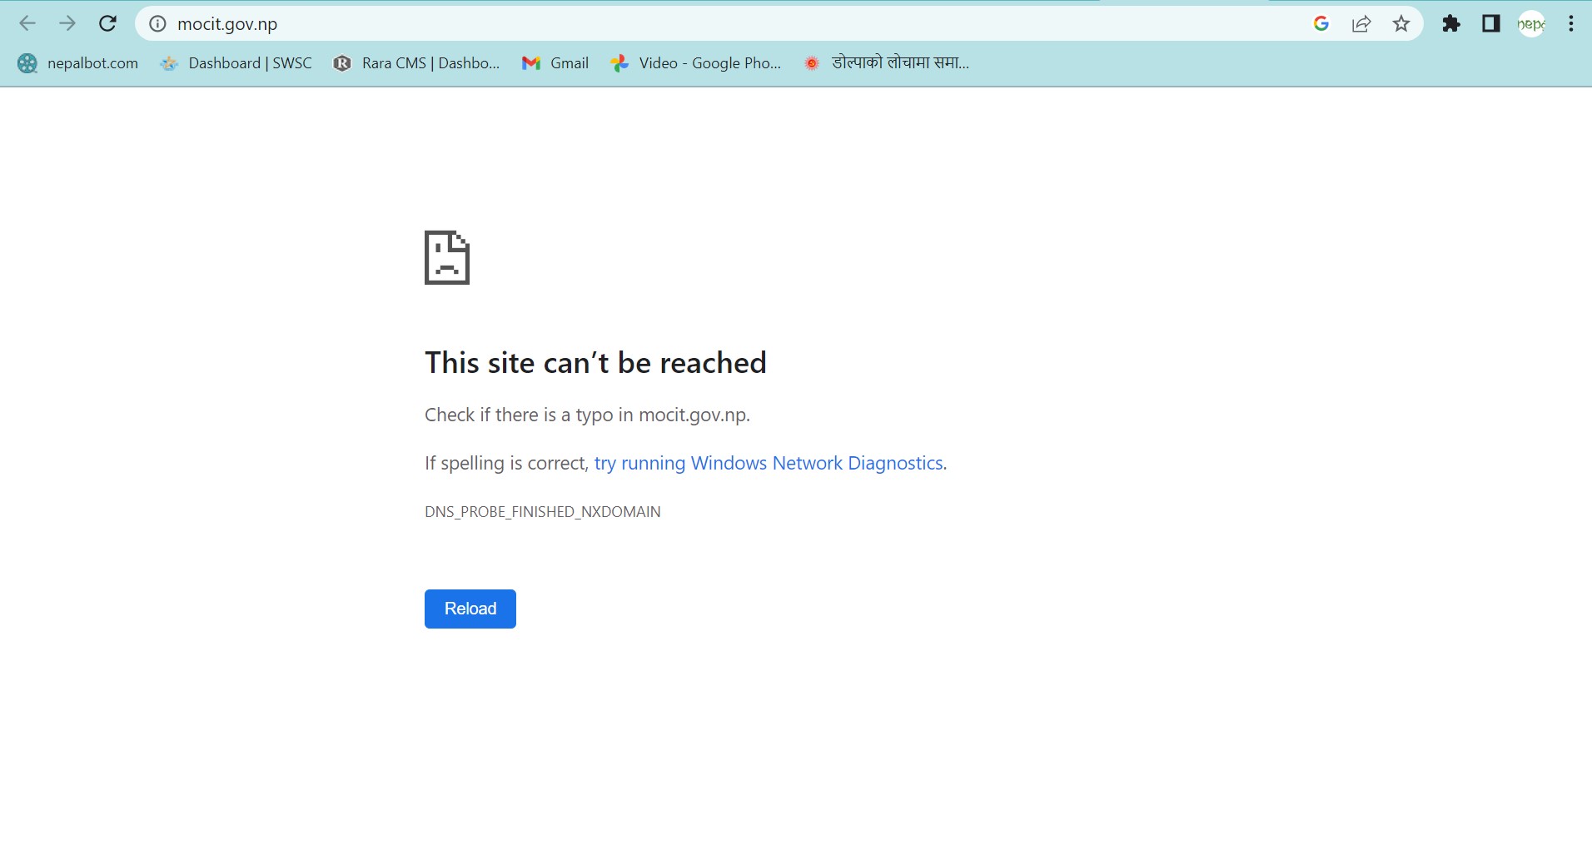Open the Gmail bookmark
This screenshot has height=855, width=1592.
(555, 63)
